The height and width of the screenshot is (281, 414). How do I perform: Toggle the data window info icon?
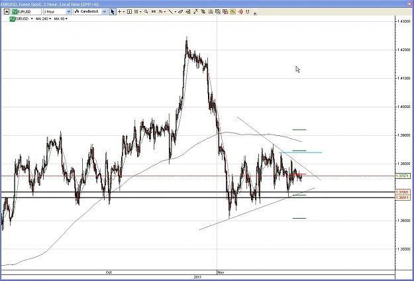(129, 12)
